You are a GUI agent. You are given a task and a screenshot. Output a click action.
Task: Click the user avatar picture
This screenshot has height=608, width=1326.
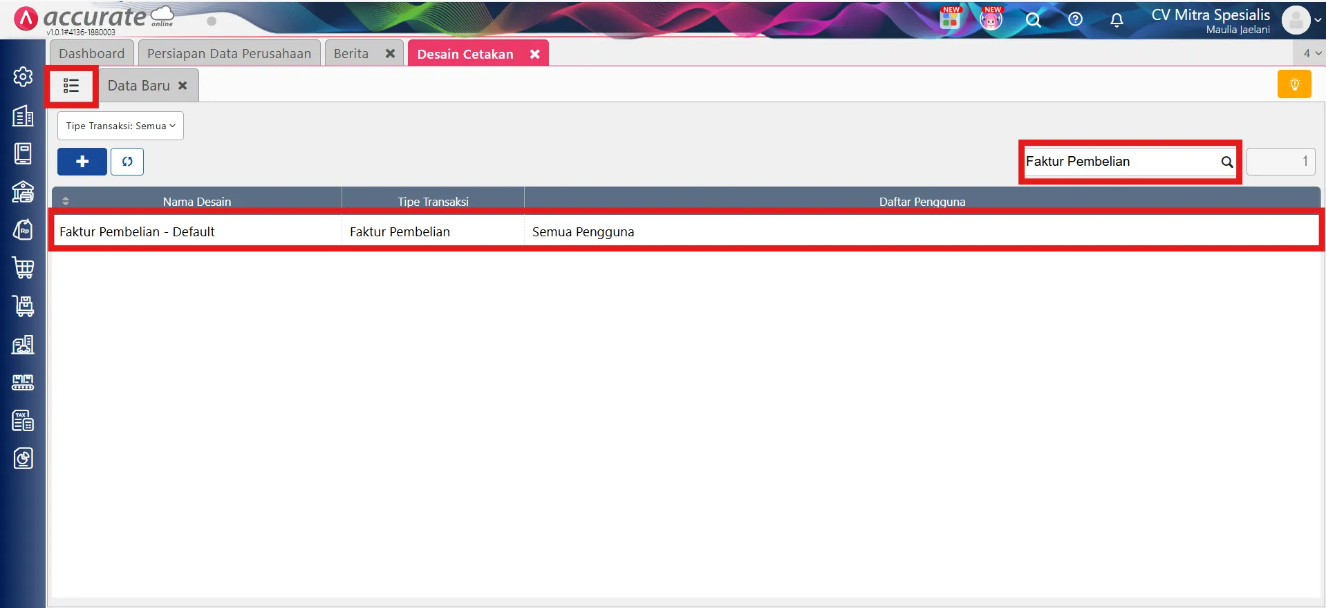[1296, 20]
